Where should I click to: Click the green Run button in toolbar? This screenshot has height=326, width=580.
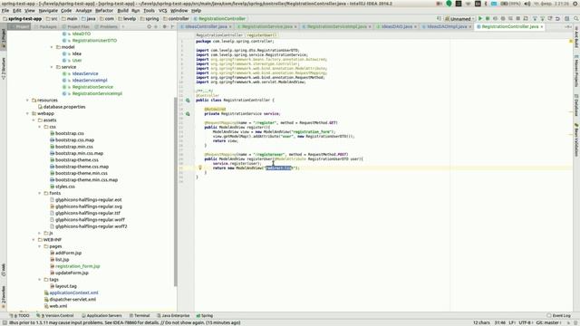[480, 18]
